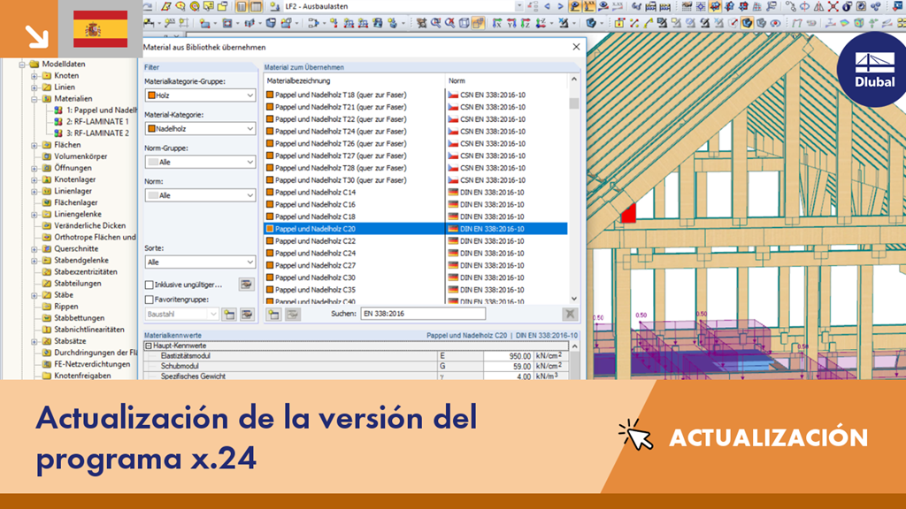Screen dimensions: 906x509
Task: Select the Querschnitte tree item
Action: [x=76, y=248]
